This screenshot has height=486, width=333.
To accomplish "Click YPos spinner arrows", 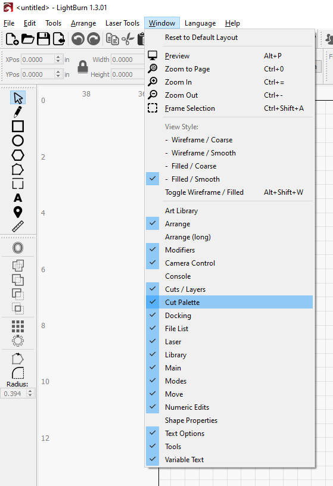I will coord(58,74).
